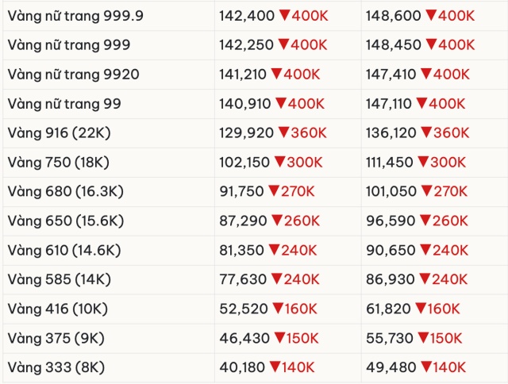The height and width of the screenshot is (384, 508).
Task: Click the Vàng 610 (14.6K) row label
Action: [64, 250]
